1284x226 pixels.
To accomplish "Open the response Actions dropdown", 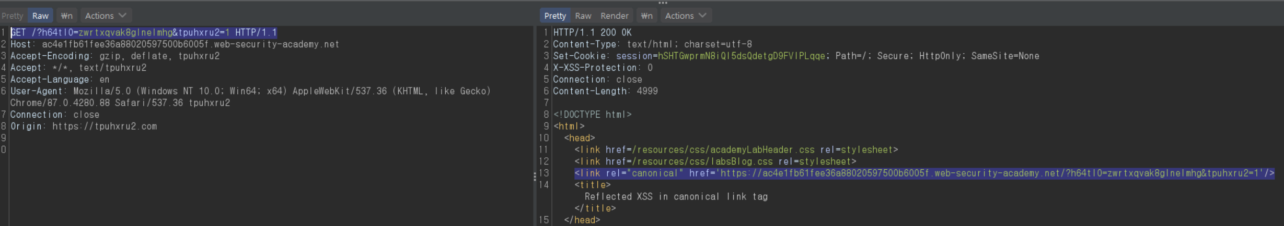I will (x=685, y=16).
